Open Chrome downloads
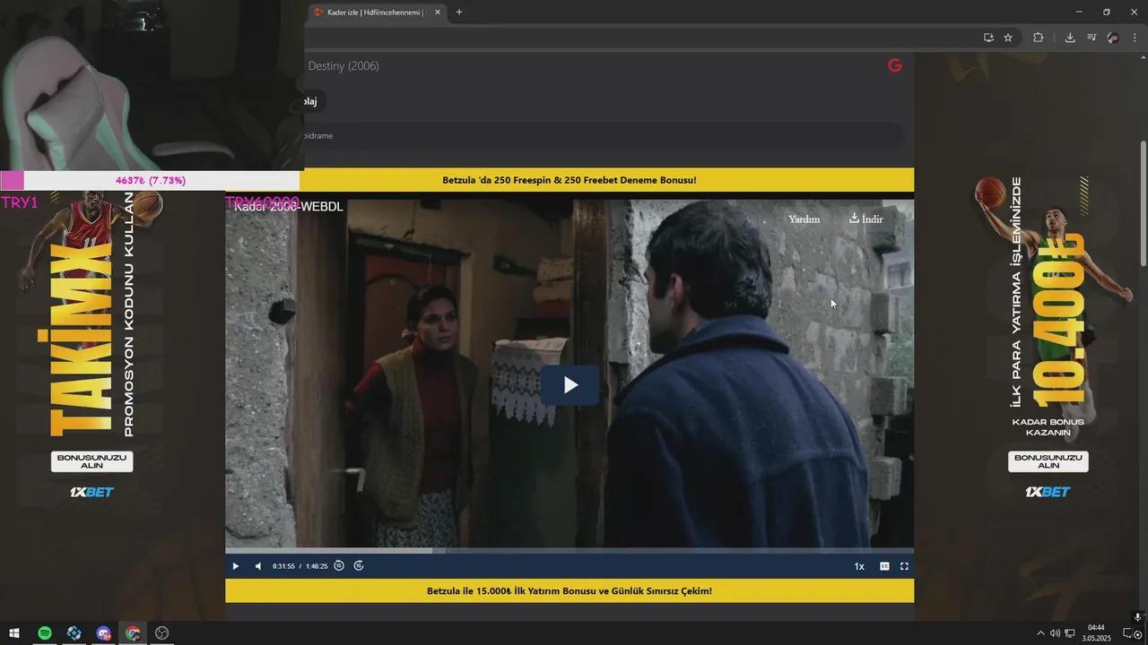The width and height of the screenshot is (1148, 645). [x=1070, y=38]
